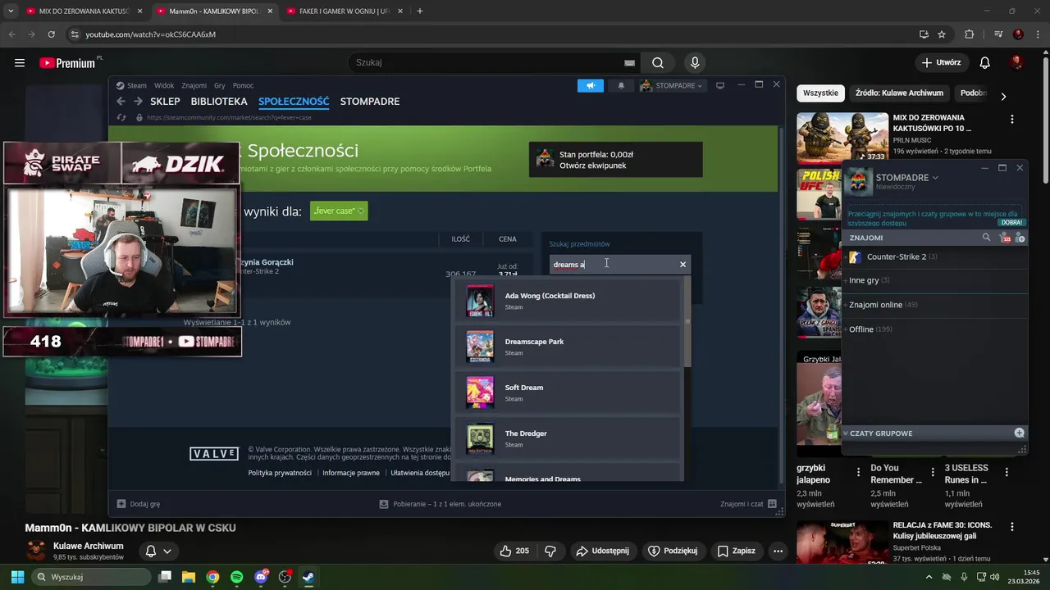
Task: Show hidden system tray icons
Action: click(x=929, y=577)
